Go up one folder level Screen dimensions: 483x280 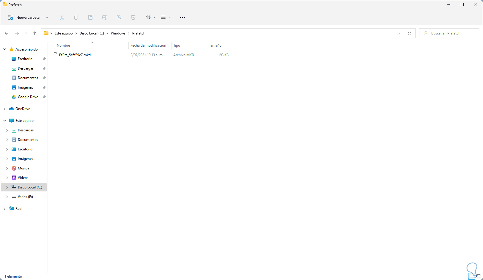(x=34, y=33)
